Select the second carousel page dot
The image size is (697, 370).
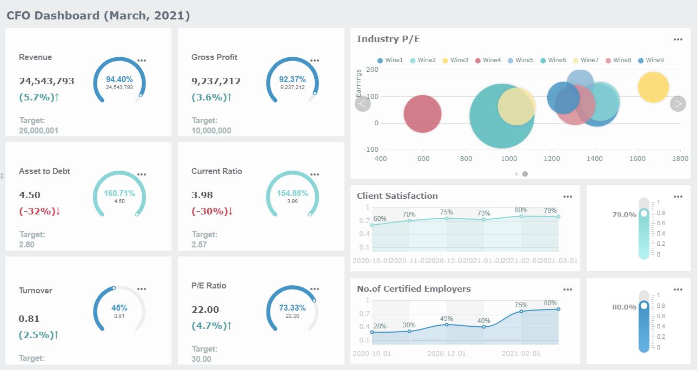coord(525,174)
